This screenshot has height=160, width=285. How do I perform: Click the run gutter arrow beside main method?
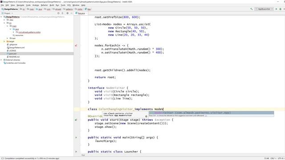(x=76, y=137)
